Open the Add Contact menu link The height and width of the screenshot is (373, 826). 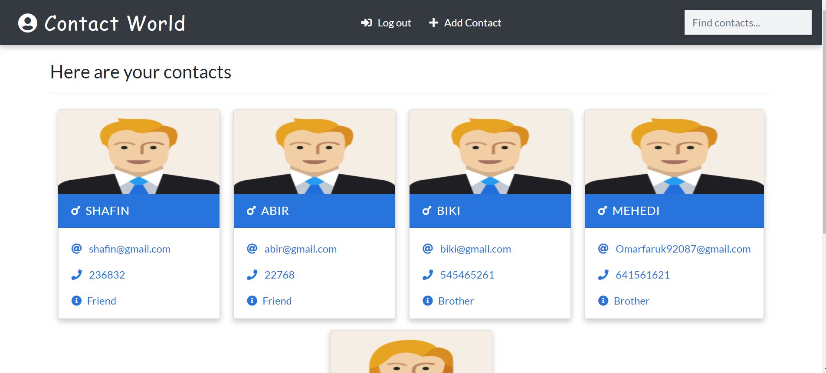465,23
